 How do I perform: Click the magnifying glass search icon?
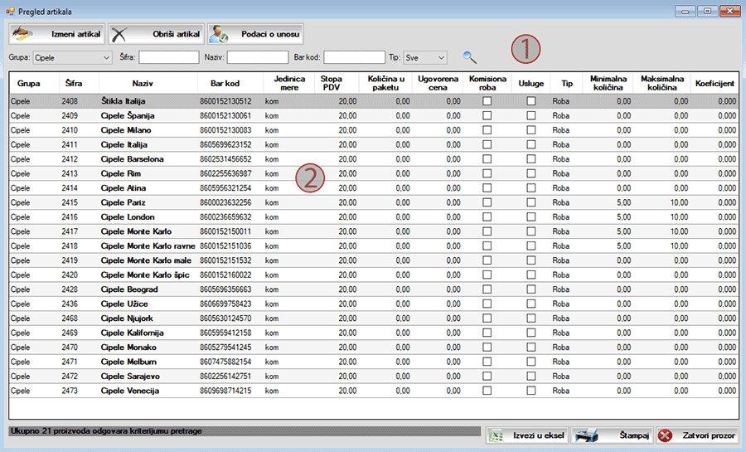pyautogui.click(x=470, y=57)
